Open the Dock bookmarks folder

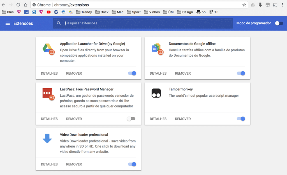coord(102,12)
